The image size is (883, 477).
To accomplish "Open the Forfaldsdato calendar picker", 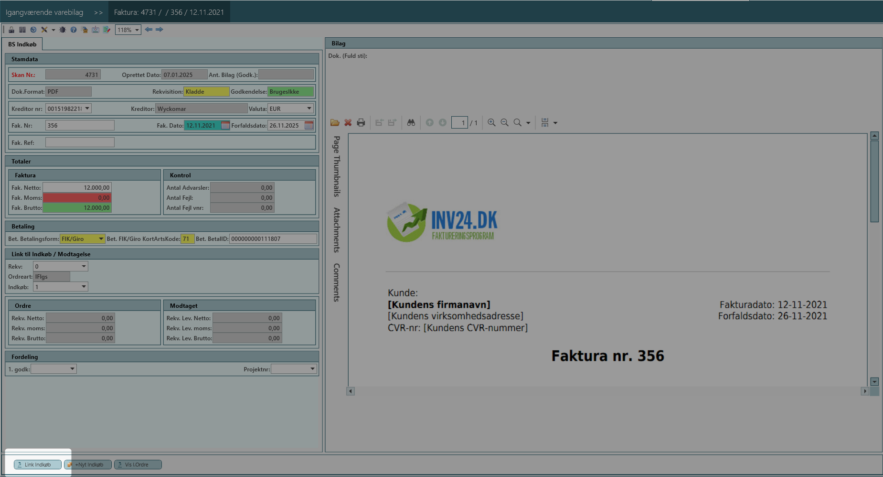I will 309,125.
